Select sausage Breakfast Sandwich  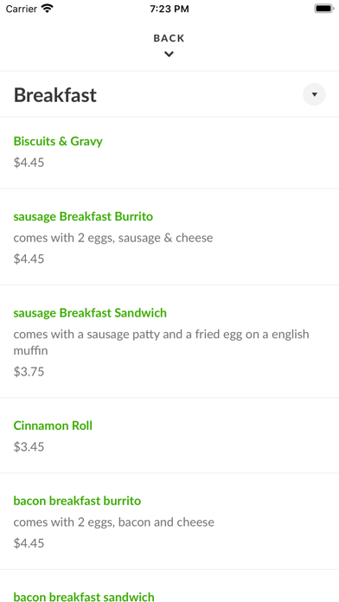coord(90,313)
